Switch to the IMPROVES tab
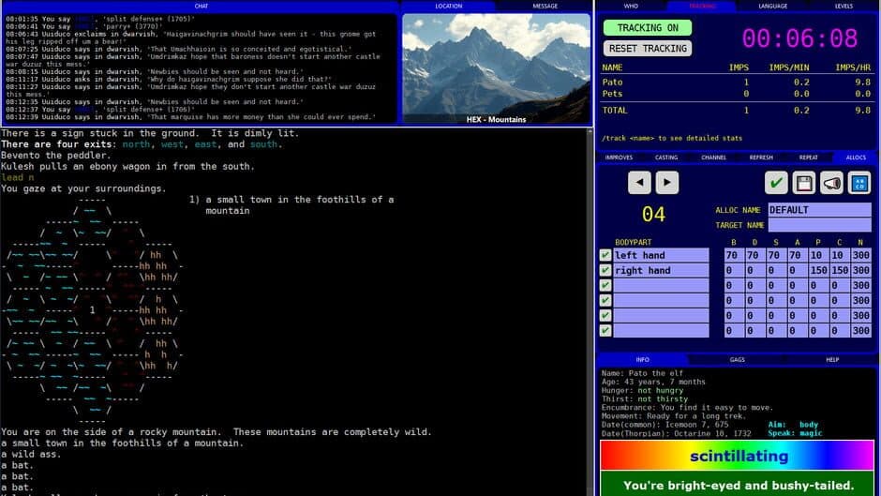Viewport: 881px width, 496px height. click(x=619, y=158)
